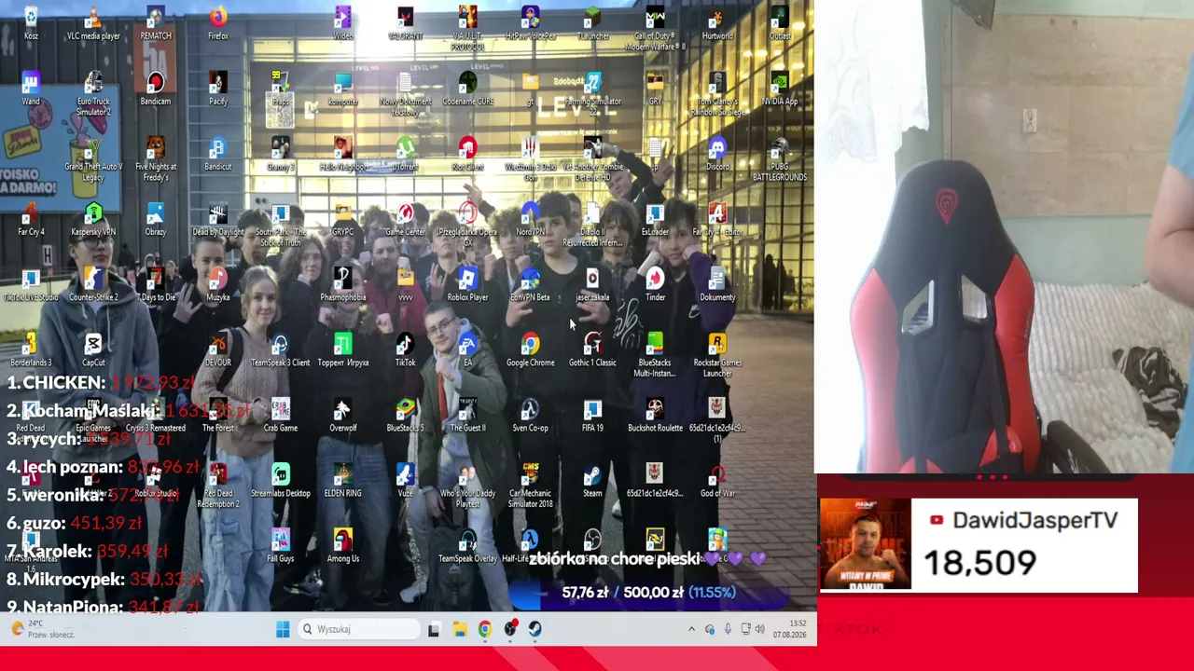Select the Codename CURE icon
The width and height of the screenshot is (1194, 671).
(467, 89)
